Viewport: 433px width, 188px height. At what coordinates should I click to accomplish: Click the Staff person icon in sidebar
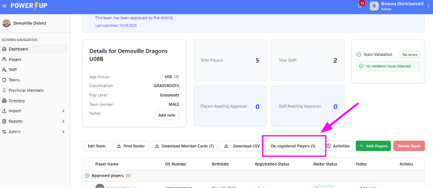[4, 69]
